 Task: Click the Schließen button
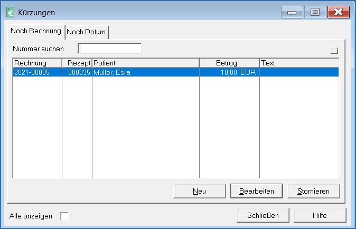pos(263,215)
